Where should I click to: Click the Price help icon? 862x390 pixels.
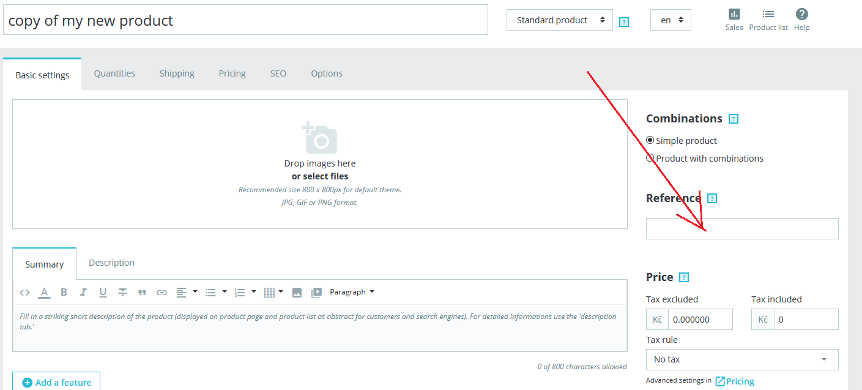pyautogui.click(x=684, y=277)
